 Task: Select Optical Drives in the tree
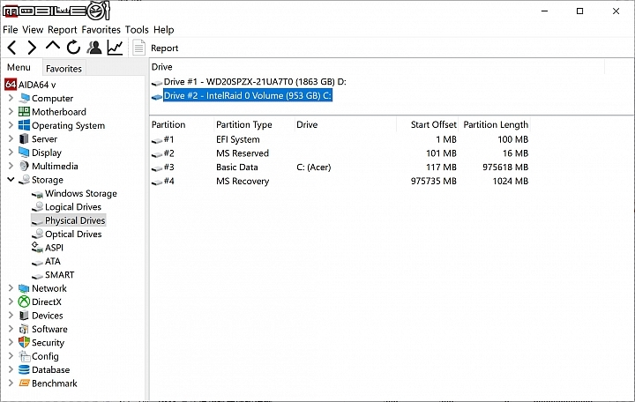[x=73, y=234]
